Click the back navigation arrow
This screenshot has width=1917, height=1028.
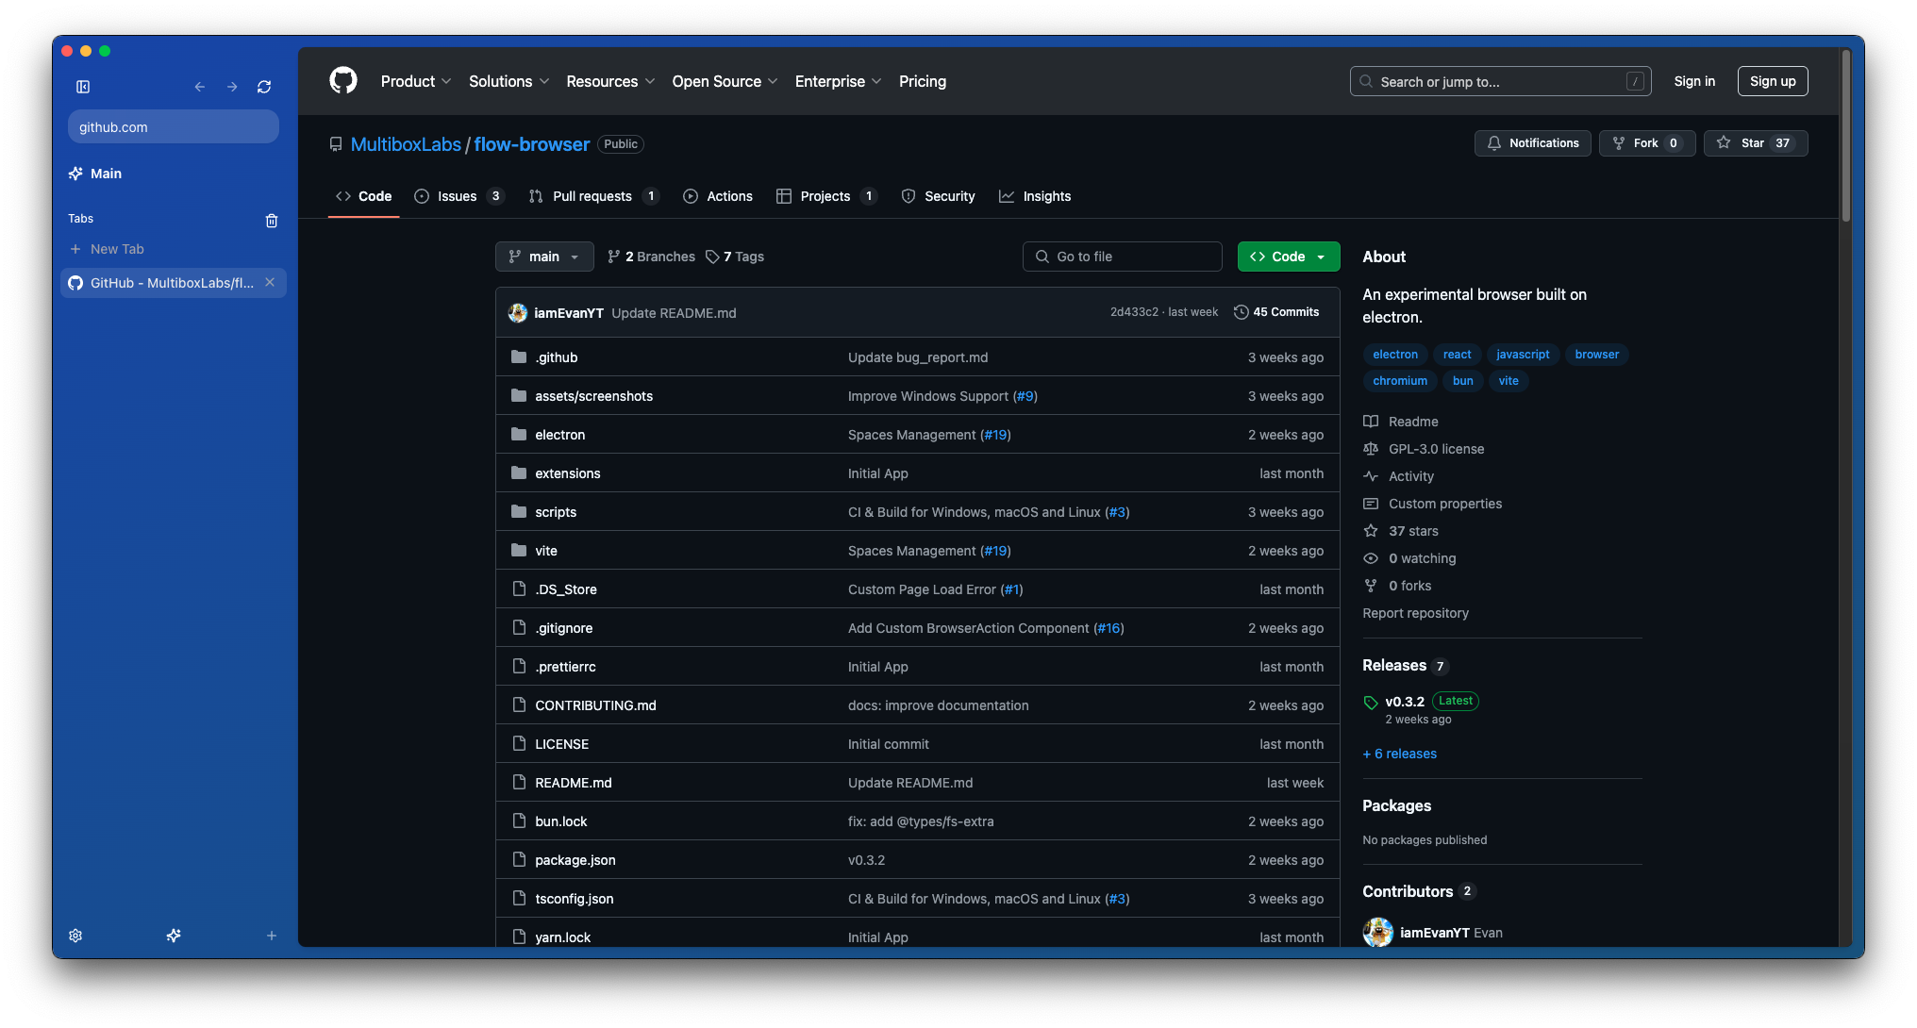point(200,87)
